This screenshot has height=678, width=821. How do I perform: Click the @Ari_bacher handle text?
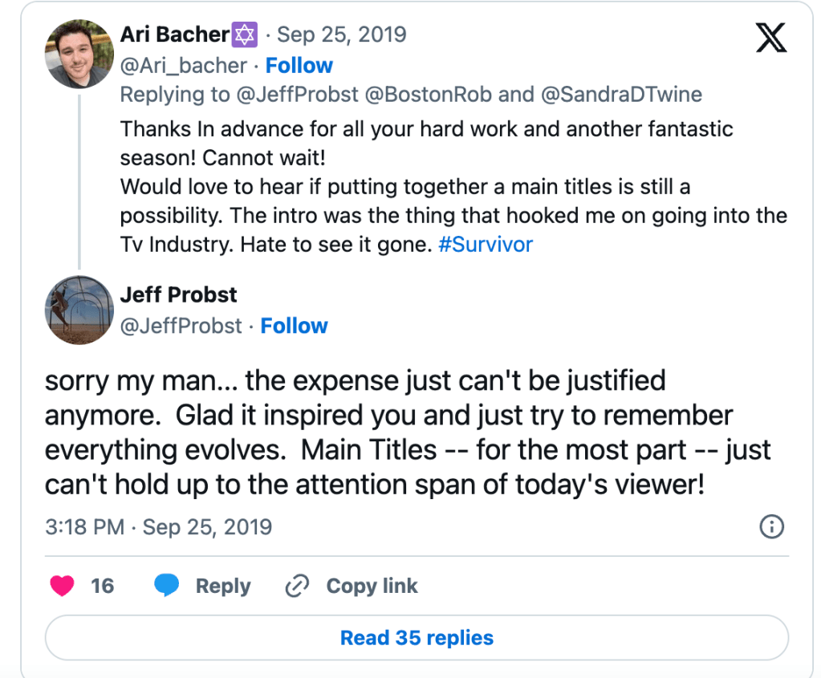(x=183, y=65)
